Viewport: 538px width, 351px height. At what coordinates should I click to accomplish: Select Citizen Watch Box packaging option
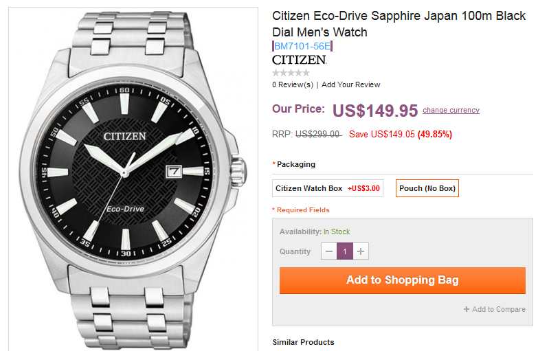pos(327,188)
